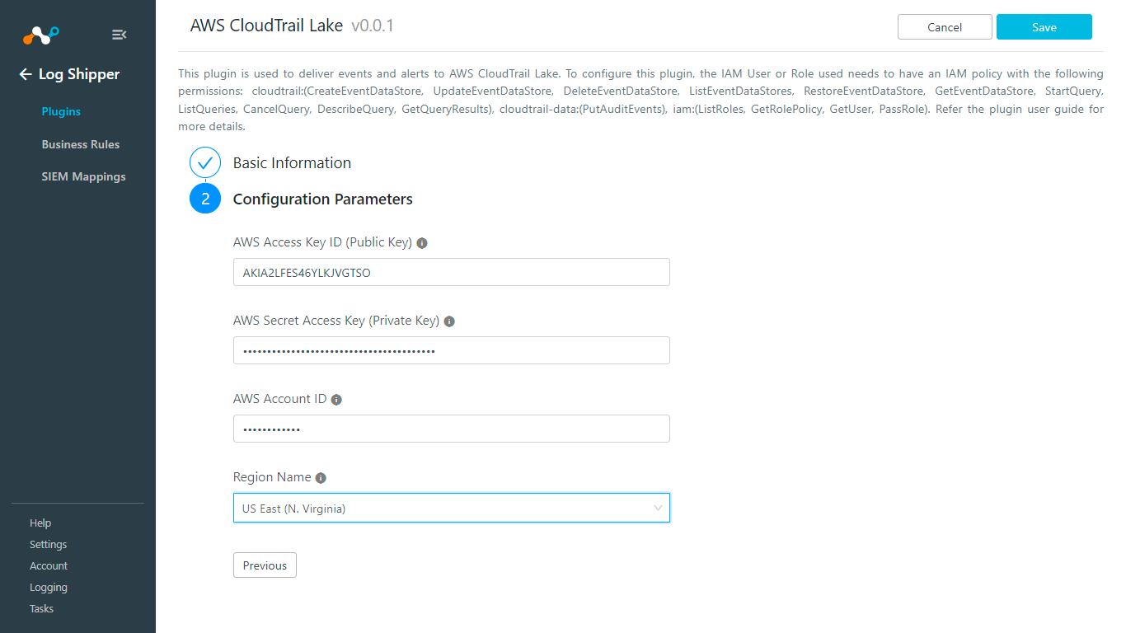Screen dimensions: 1126x633
Task: Select step 2 Configuration Parameters circle
Action: tap(204, 199)
